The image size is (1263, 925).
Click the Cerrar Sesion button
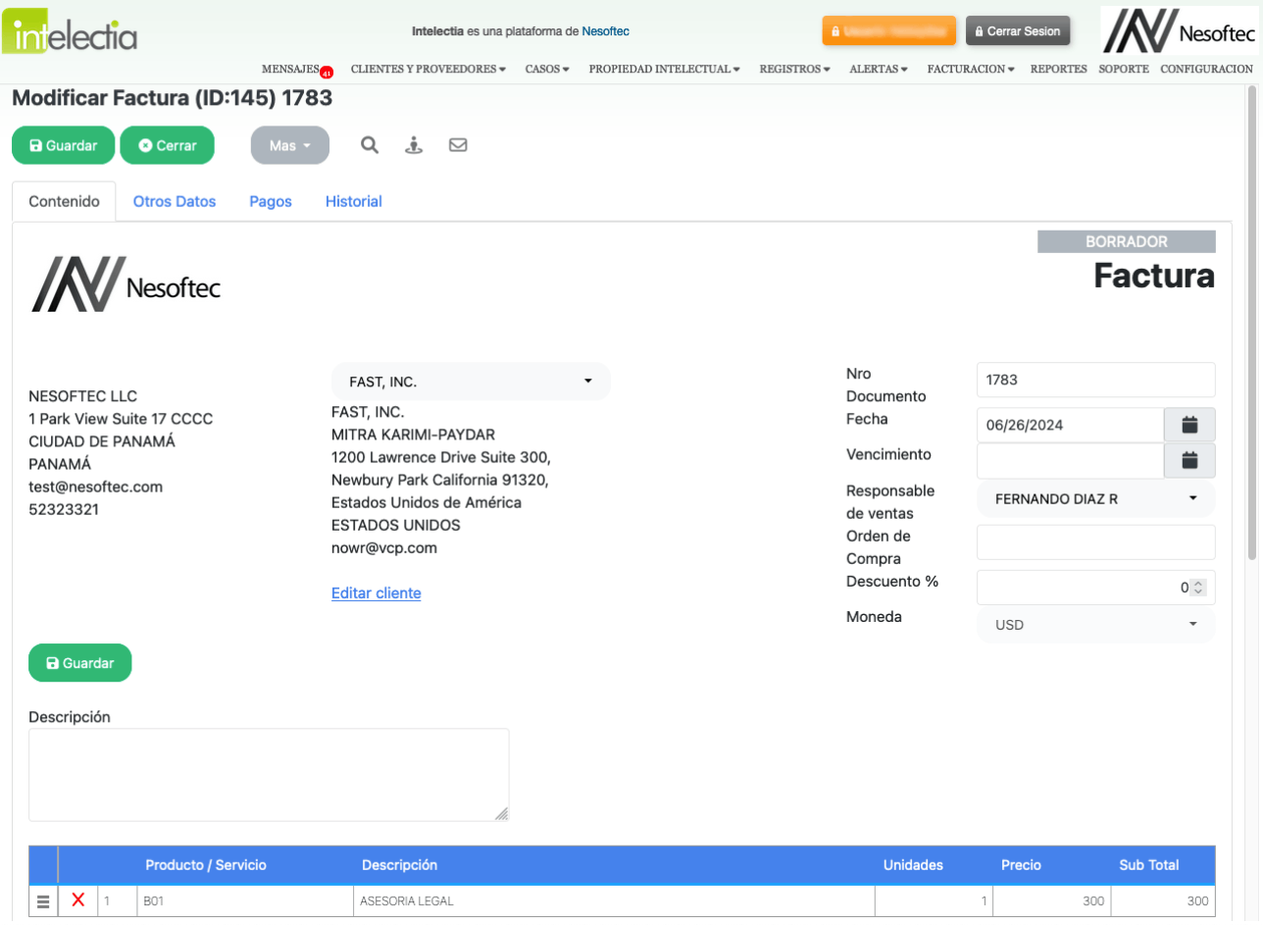pyautogui.click(x=1018, y=31)
